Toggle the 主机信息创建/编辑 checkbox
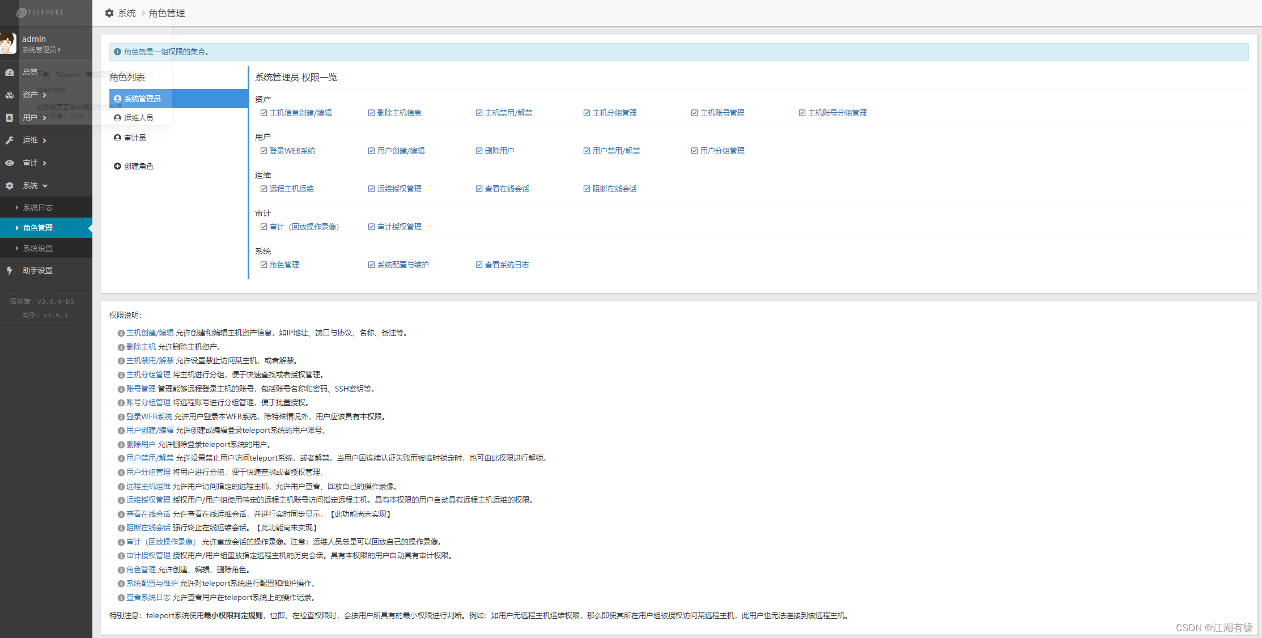Image resolution: width=1262 pixels, height=638 pixels. tap(264, 113)
